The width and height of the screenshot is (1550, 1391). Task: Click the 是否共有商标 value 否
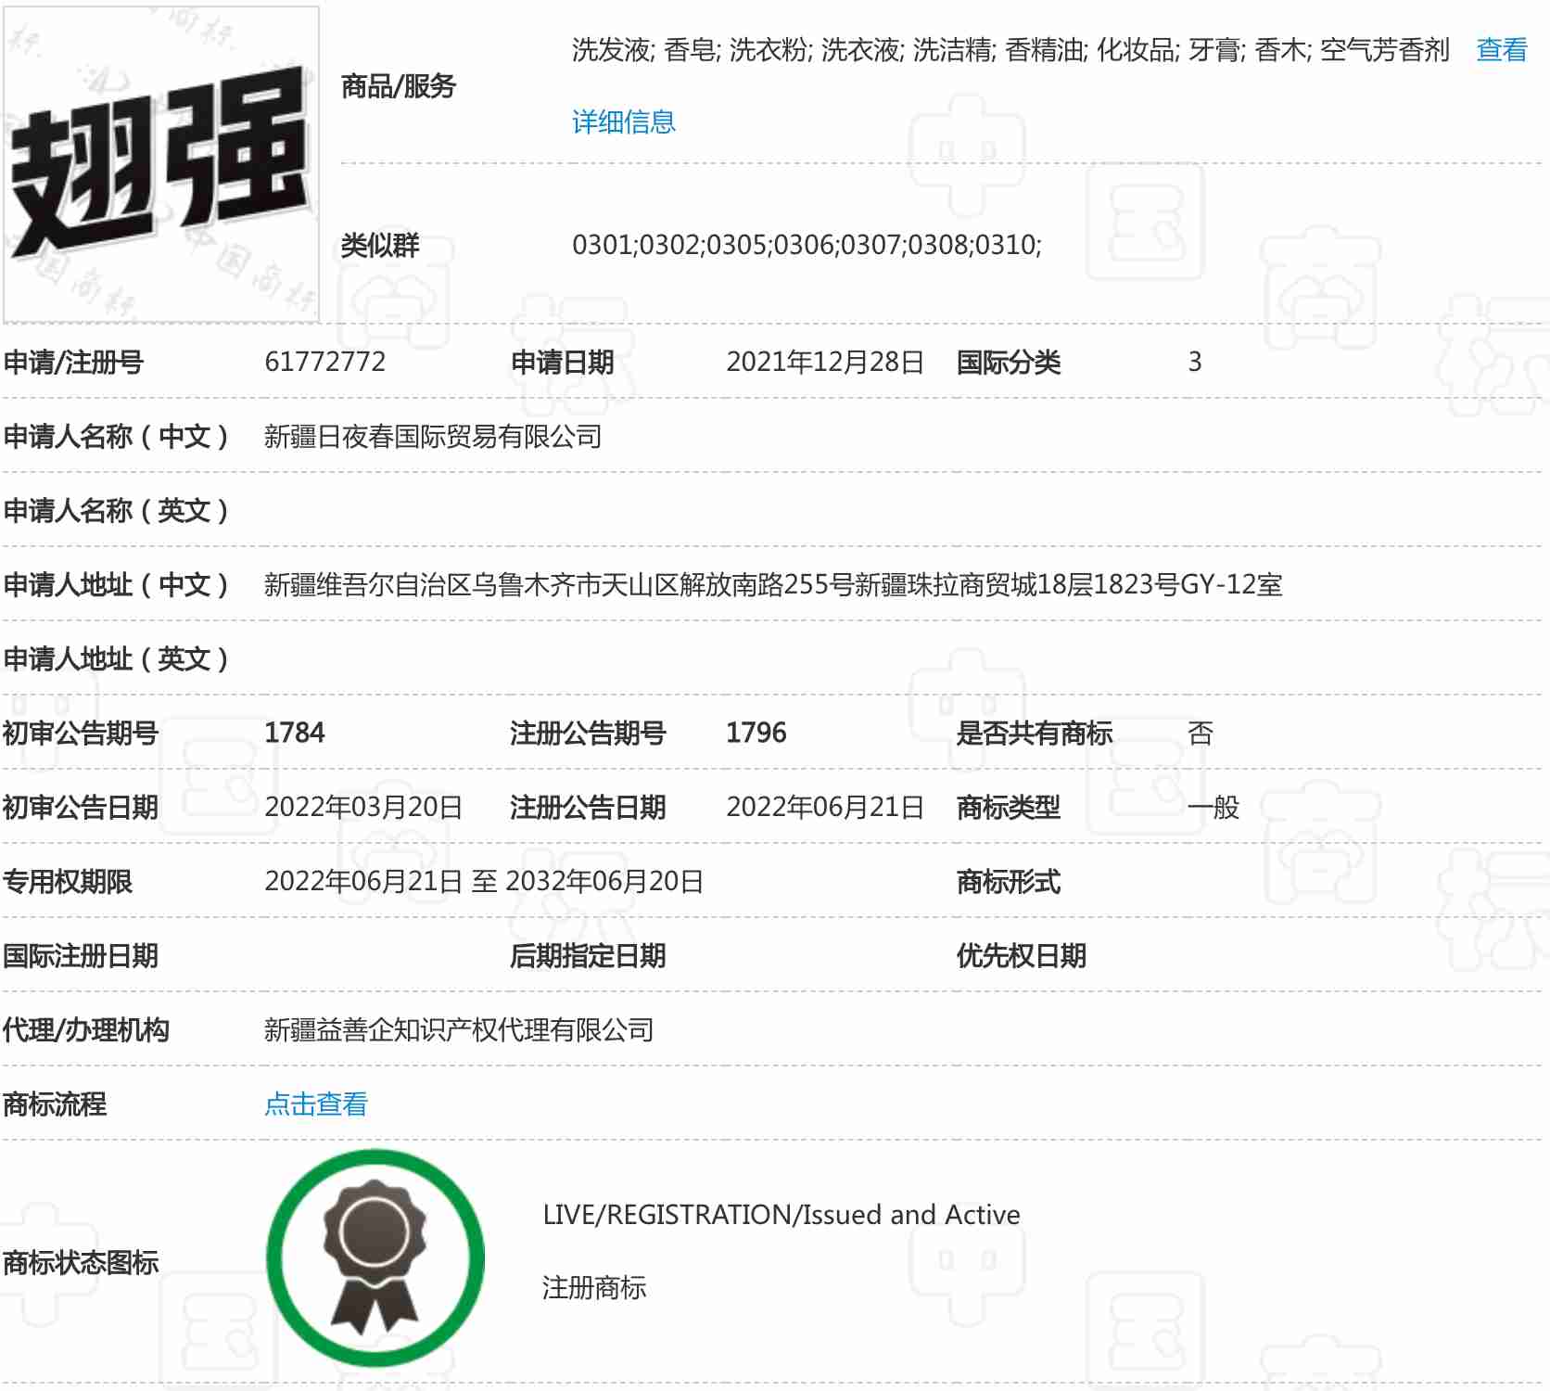coord(1200,733)
